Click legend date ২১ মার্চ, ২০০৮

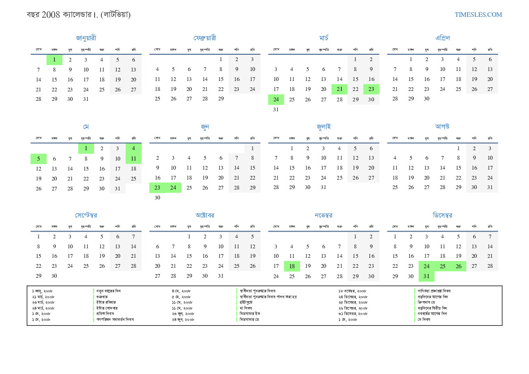click(x=43, y=297)
